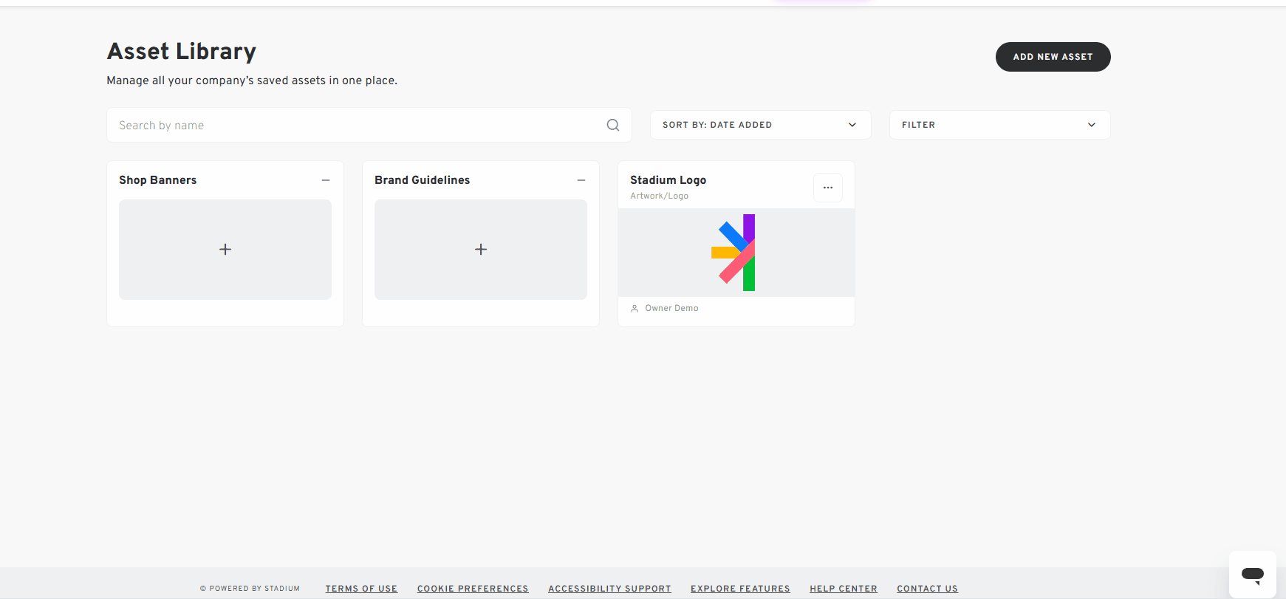Click the Brand Guidelines title
The image size is (1286, 599).
click(422, 180)
